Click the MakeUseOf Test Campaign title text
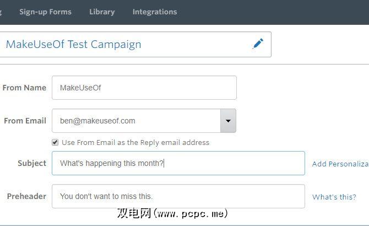 click(73, 44)
